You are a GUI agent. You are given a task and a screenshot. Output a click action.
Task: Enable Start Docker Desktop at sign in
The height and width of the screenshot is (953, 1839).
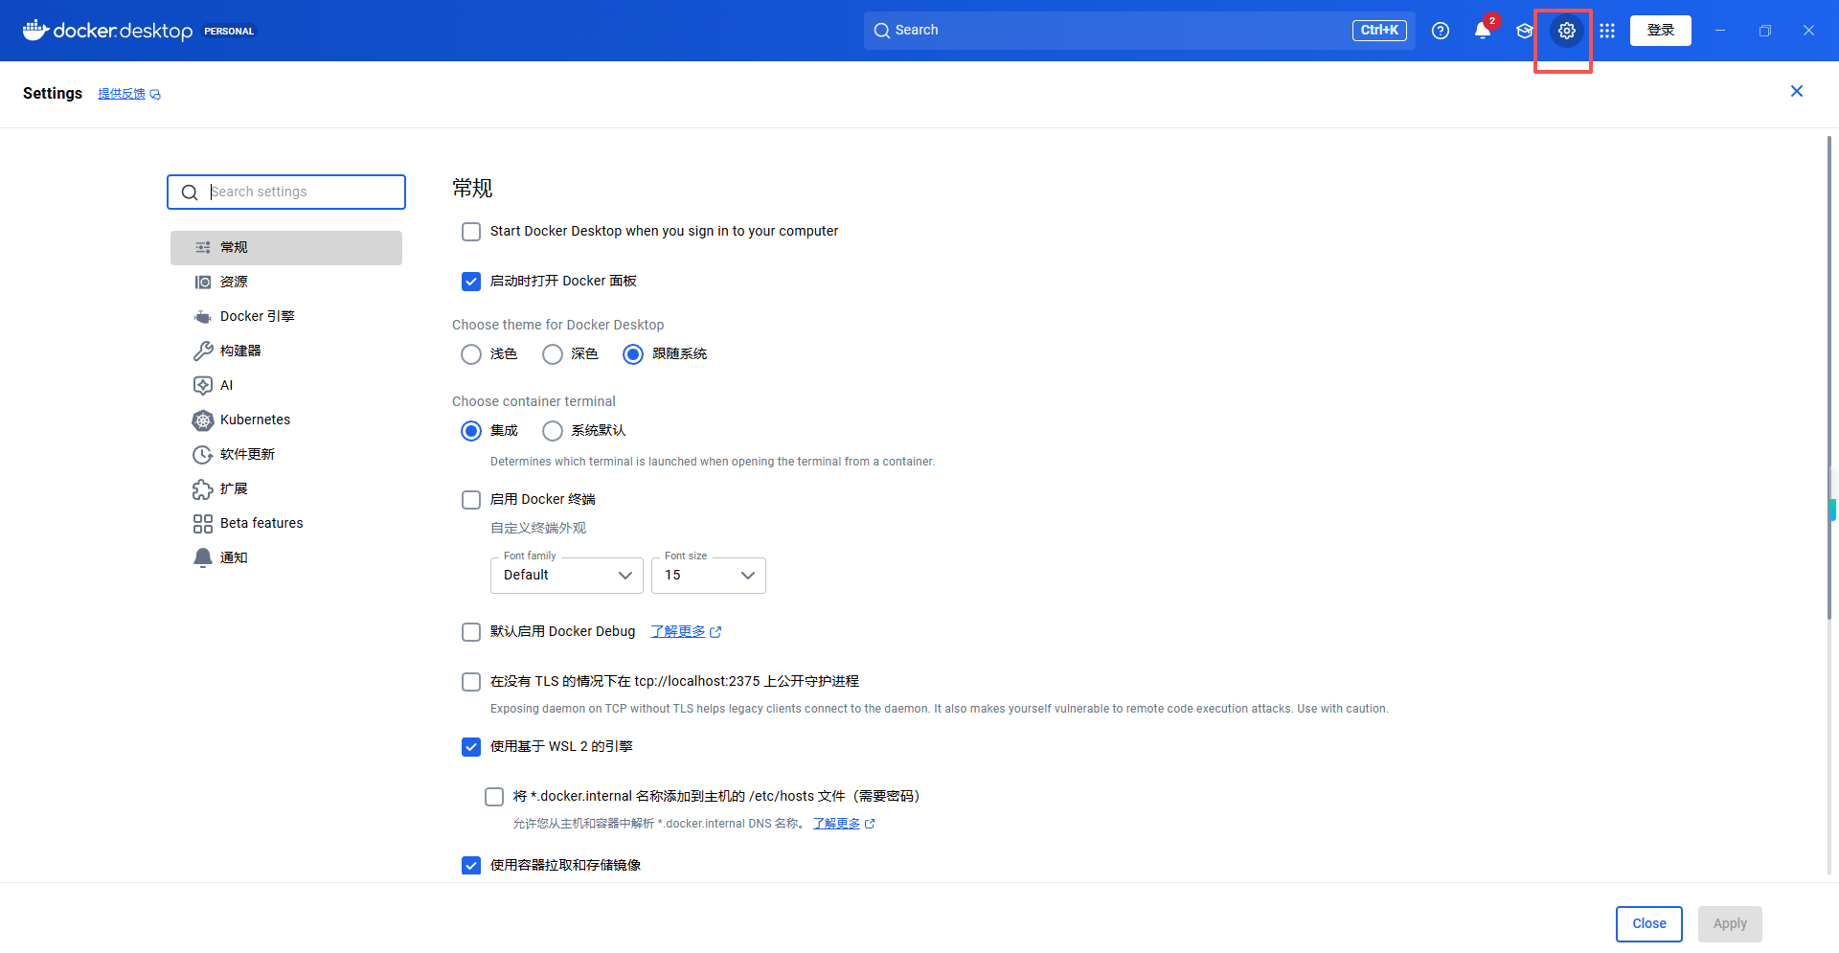pyautogui.click(x=471, y=232)
